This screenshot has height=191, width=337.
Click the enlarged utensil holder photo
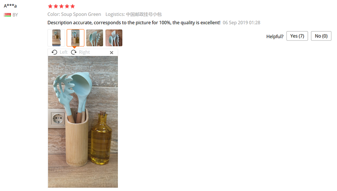click(x=83, y=122)
